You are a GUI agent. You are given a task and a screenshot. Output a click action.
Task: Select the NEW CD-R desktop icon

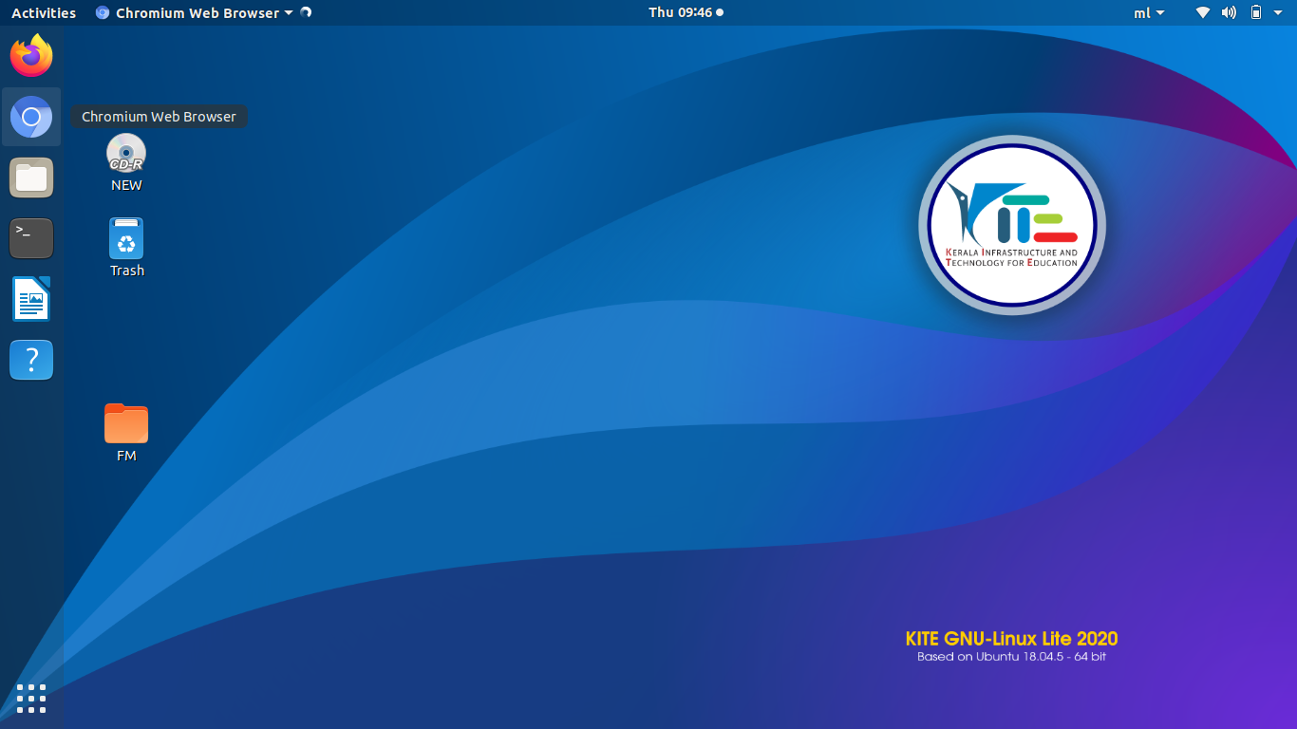click(126, 155)
